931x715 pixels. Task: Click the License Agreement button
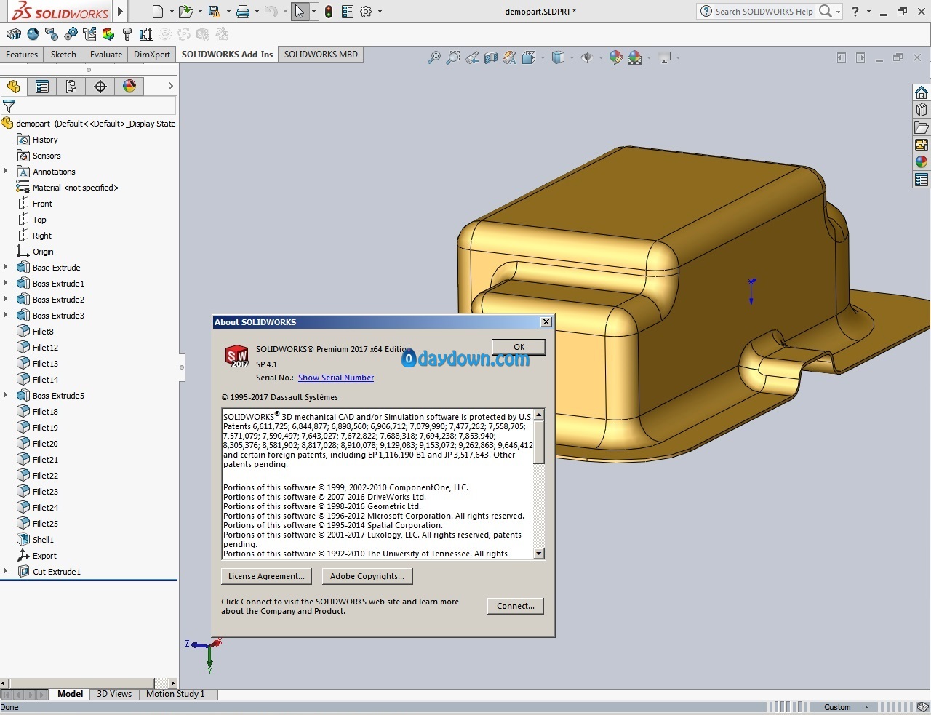[266, 576]
